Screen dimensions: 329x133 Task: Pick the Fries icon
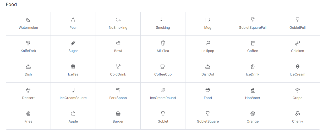tap(28, 114)
